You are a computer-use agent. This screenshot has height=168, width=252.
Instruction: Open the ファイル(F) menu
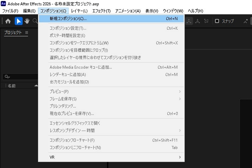click(10, 11)
